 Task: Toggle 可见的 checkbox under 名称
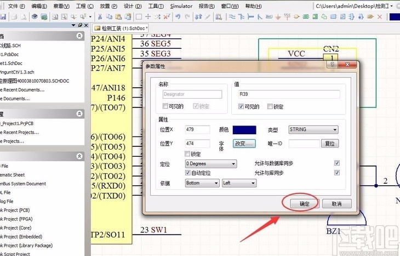click(165, 106)
